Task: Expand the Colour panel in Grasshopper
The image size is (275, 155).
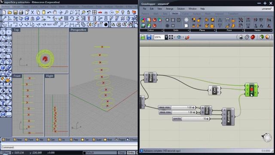Action: 162,31
